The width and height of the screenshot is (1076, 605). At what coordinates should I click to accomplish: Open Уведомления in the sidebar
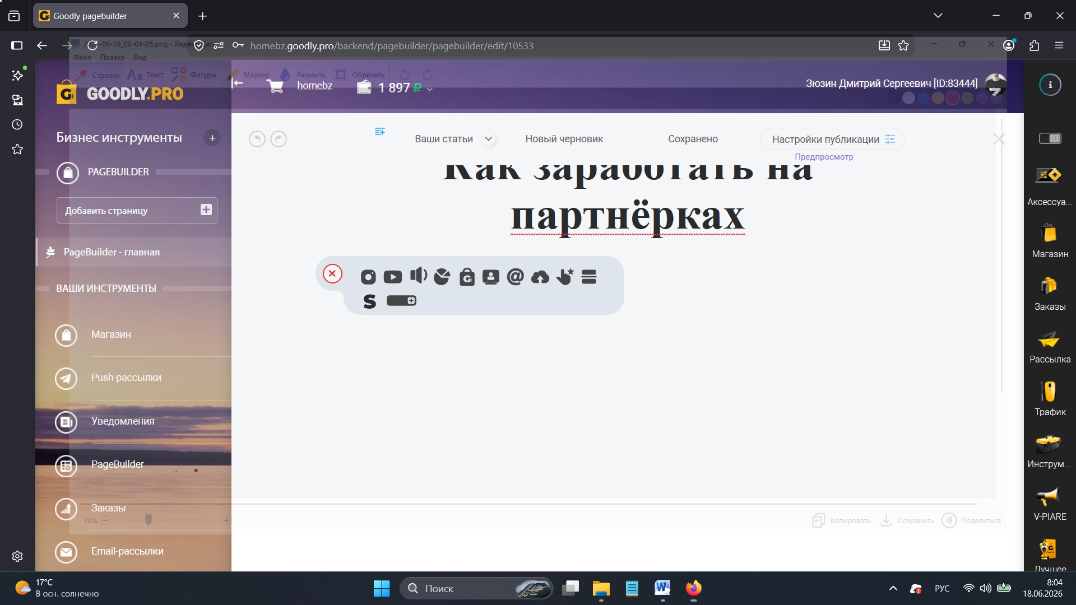coord(123,421)
